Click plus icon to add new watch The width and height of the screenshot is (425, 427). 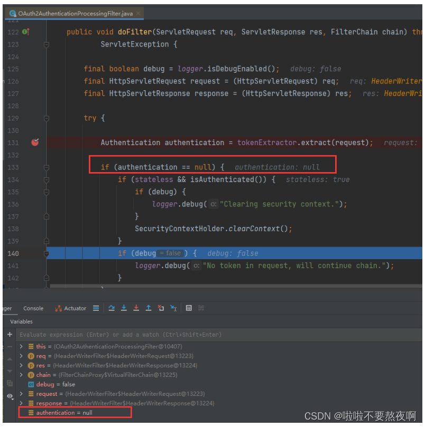coord(10,335)
